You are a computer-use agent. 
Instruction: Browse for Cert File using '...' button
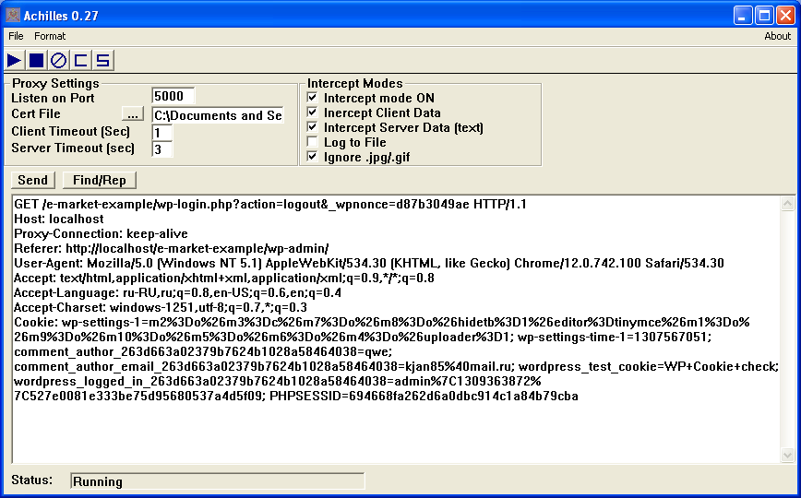[x=133, y=115]
